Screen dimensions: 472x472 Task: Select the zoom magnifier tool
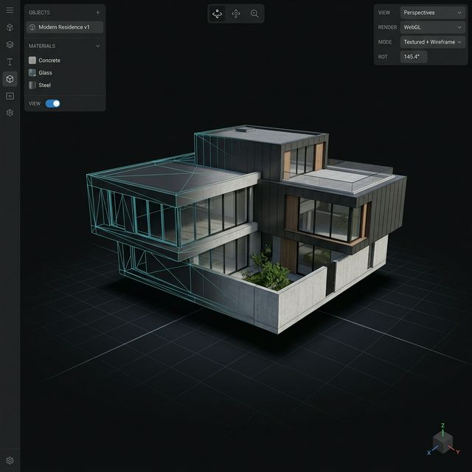(254, 13)
